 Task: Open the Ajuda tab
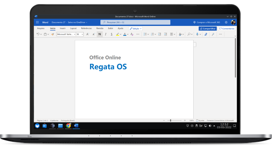pyautogui.click(x=120, y=28)
